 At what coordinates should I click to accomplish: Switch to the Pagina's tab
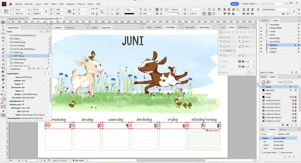(x=265, y=20)
